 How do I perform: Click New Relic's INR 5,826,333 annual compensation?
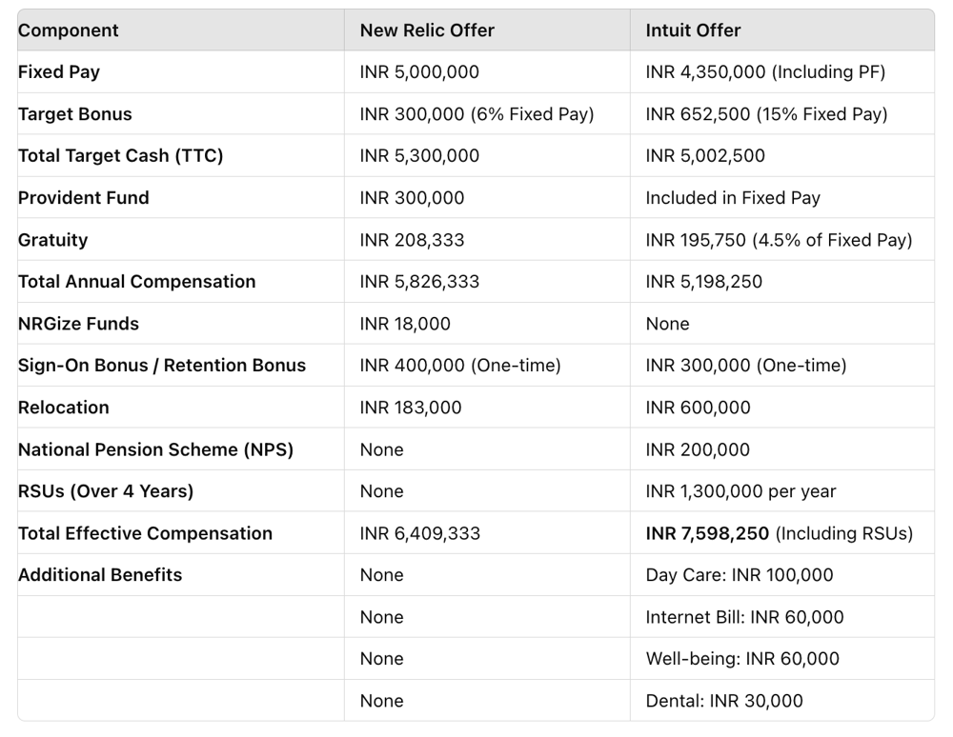click(x=419, y=282)
